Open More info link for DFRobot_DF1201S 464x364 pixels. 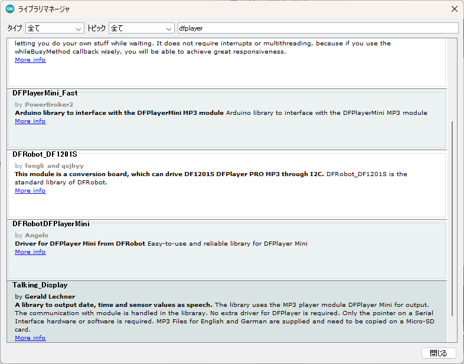(x=30, y=191)
